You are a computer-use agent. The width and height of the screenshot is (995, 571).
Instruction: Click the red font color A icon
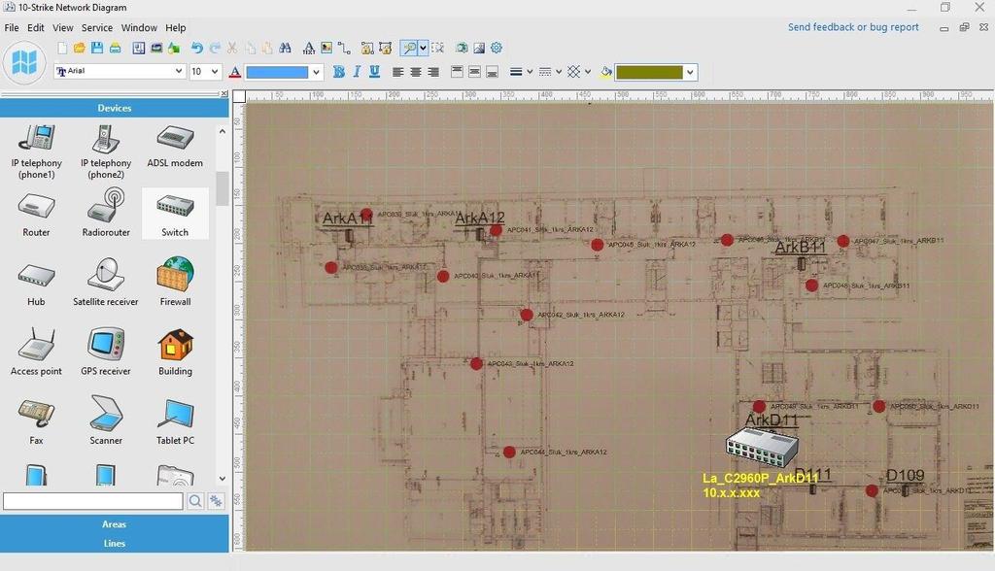235,72
